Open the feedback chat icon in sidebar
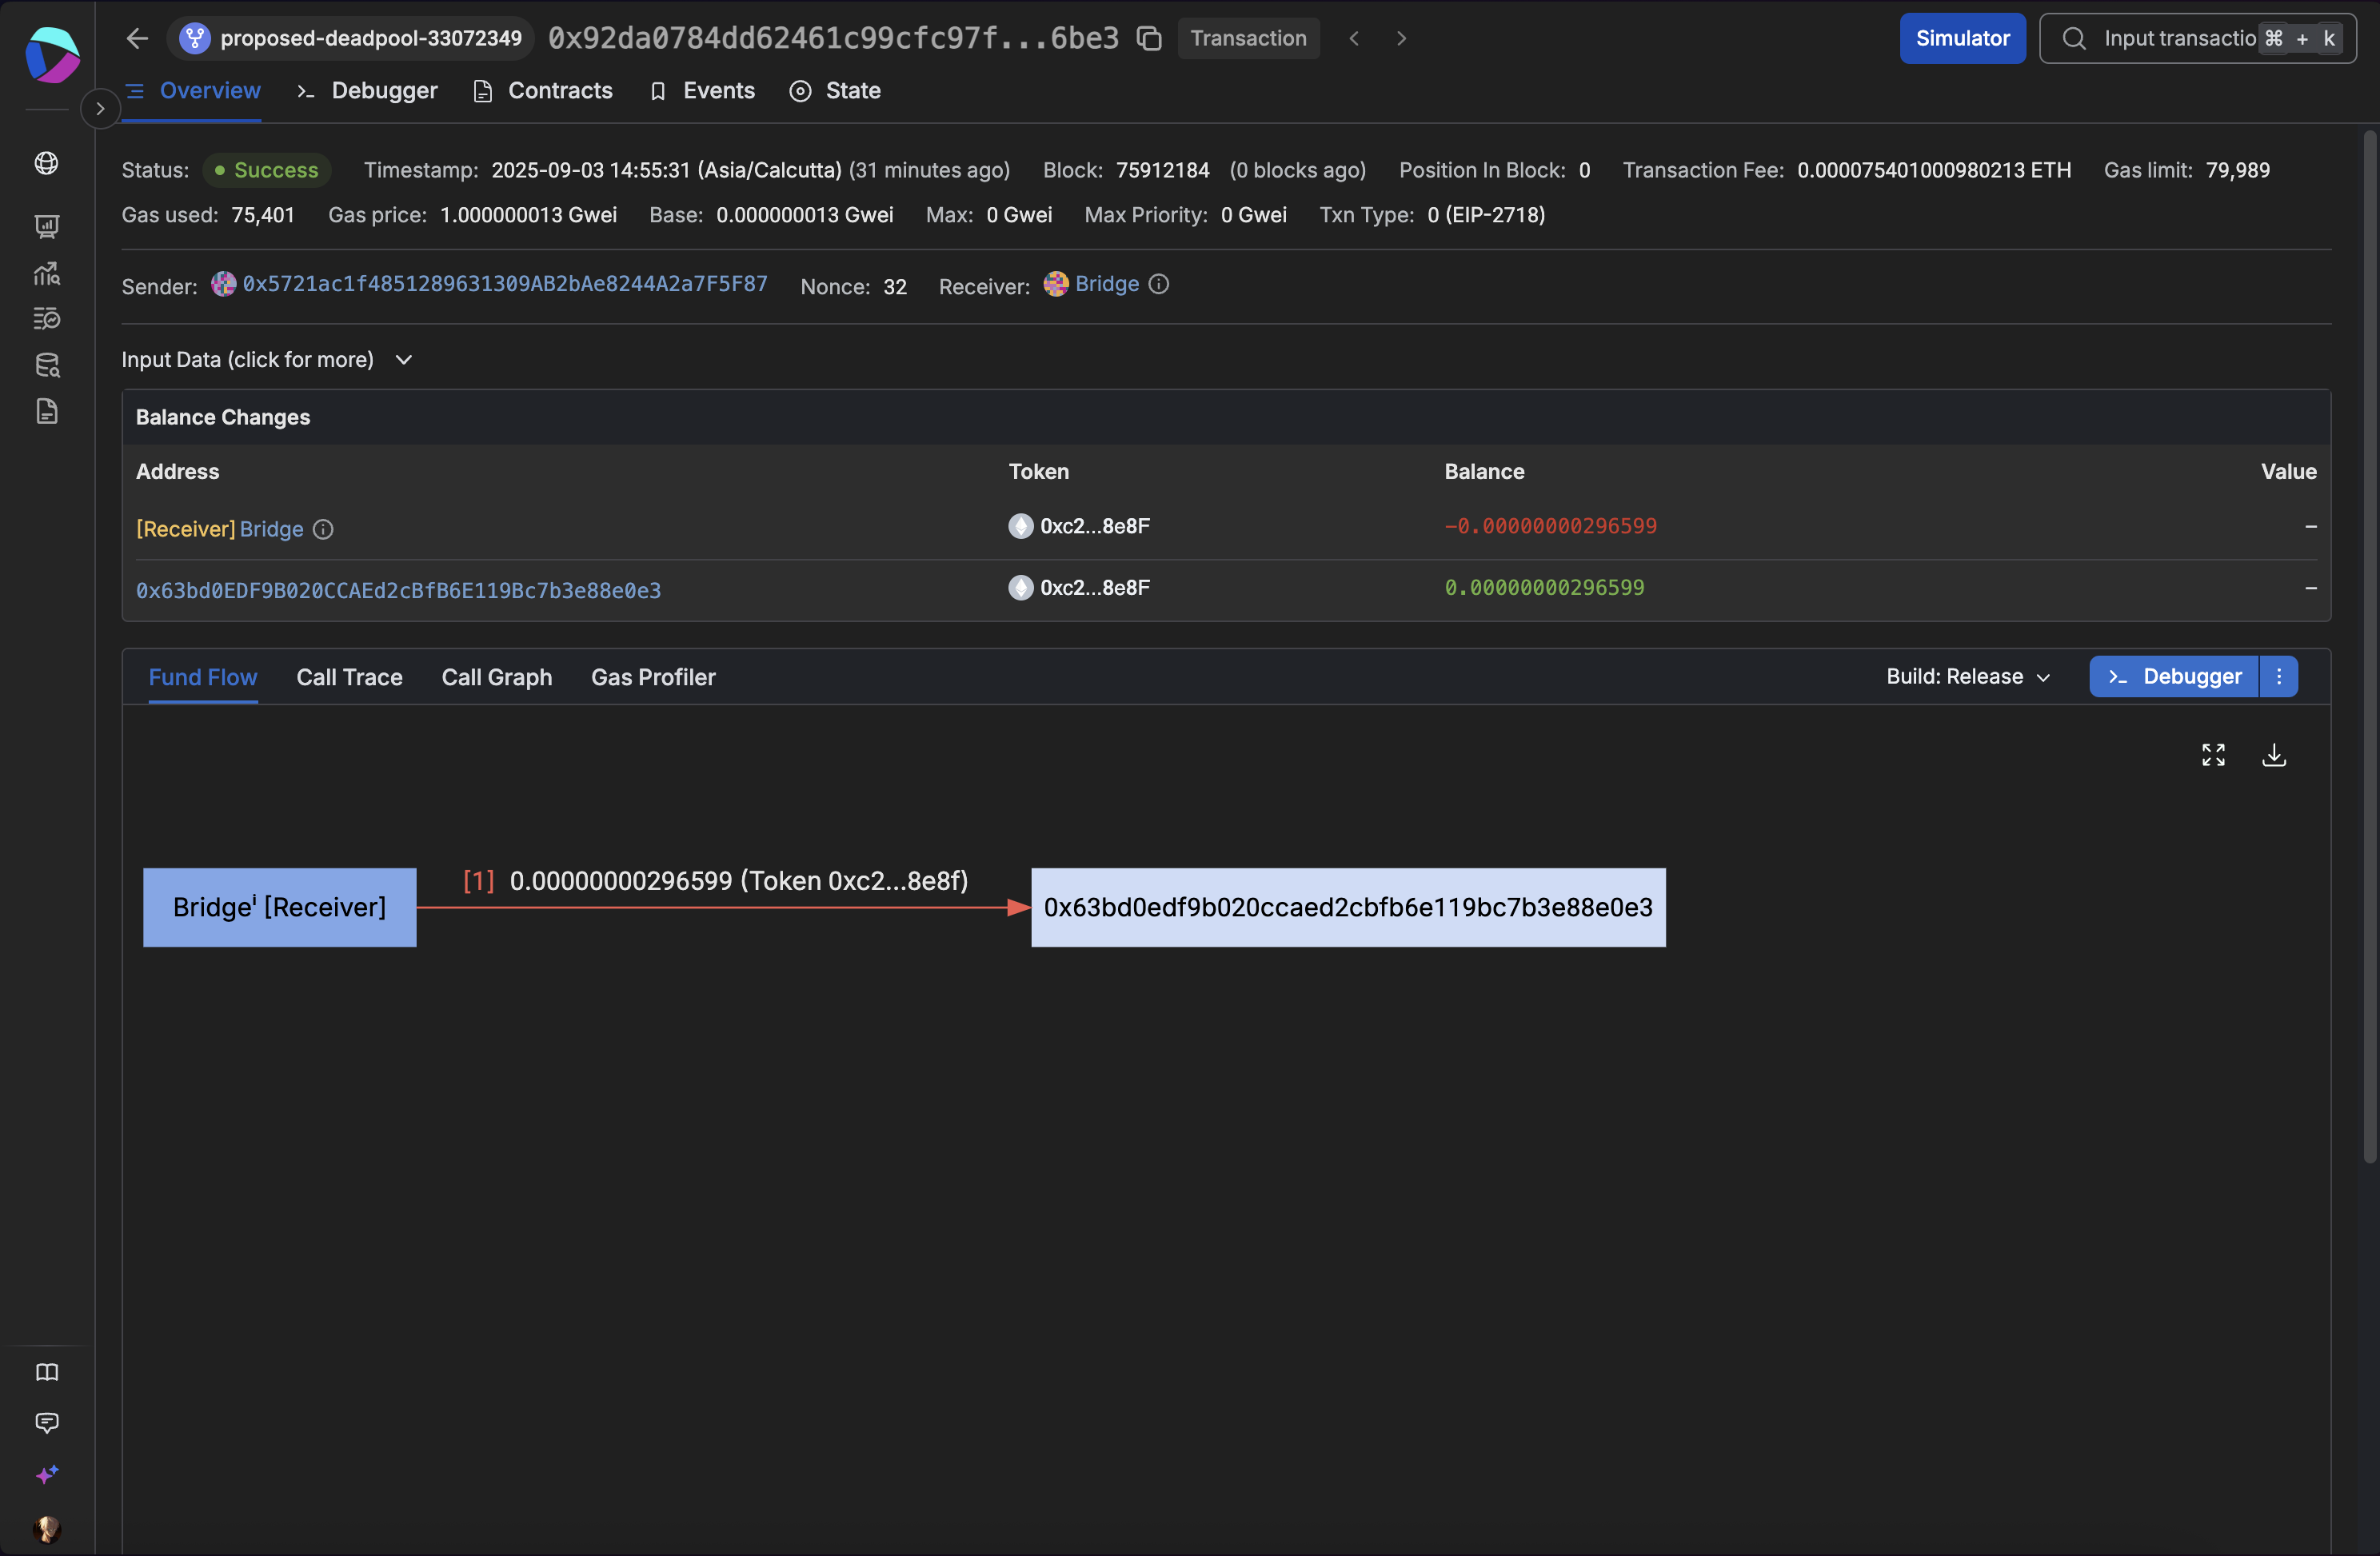Screen dimensions: 2380x1556 tap(47, 1422)
